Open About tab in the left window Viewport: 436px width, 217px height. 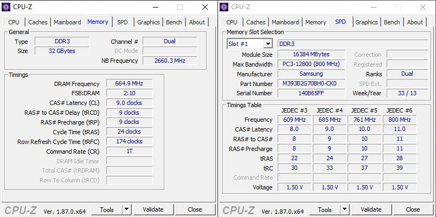click(197, 22)
